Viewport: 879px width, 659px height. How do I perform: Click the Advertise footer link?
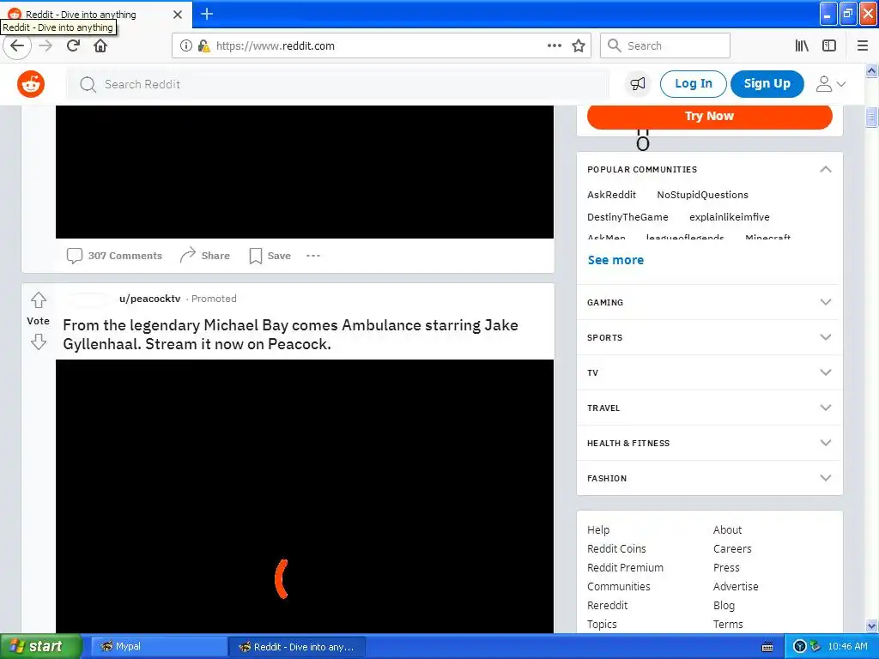(736, 586)
